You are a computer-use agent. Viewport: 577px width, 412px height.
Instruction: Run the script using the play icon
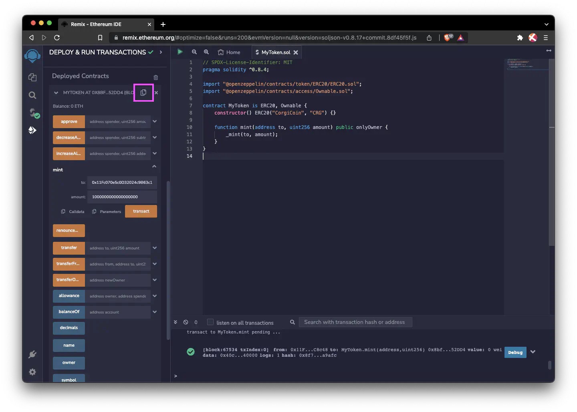[180, 52]
